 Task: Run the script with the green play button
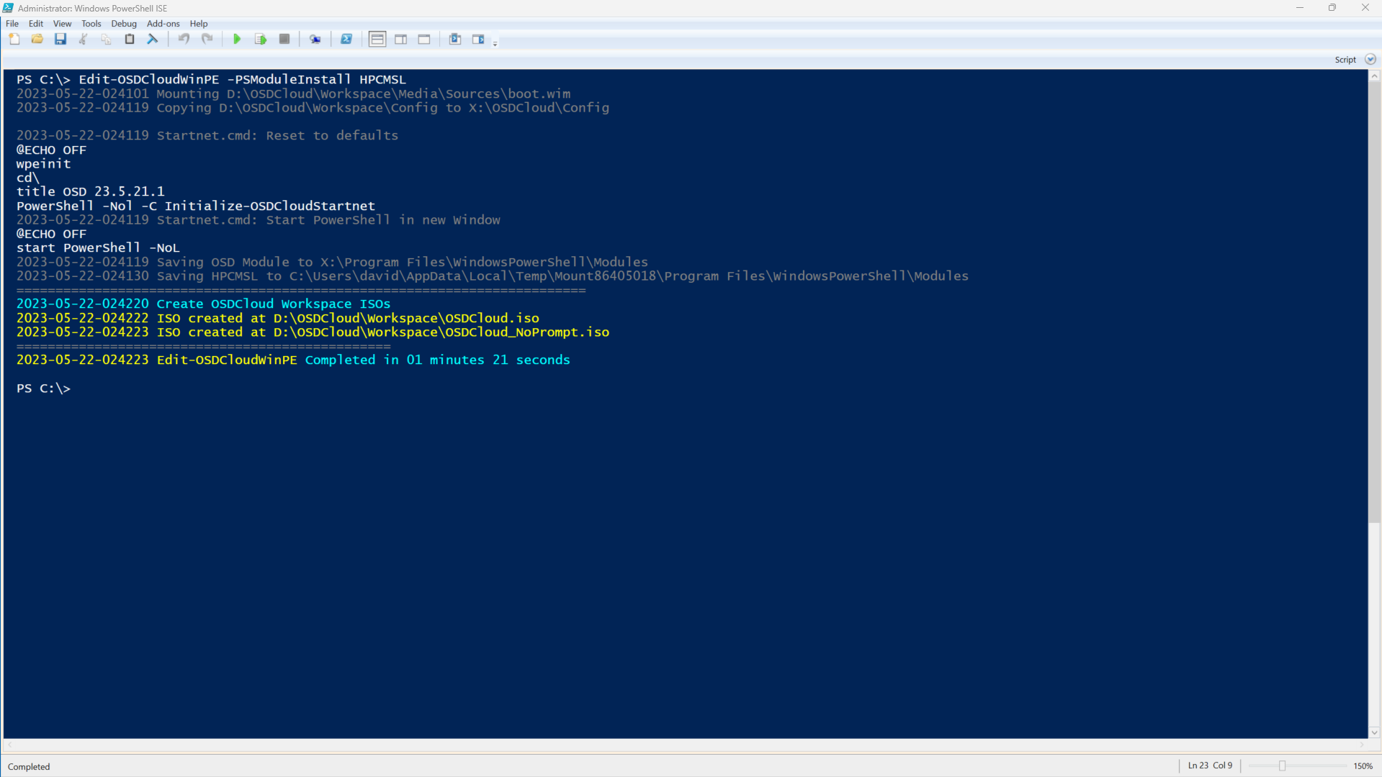point(237,40)
